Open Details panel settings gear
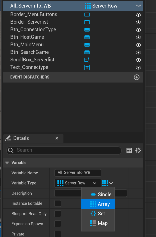The image size is (156, 237). [138, 150]
